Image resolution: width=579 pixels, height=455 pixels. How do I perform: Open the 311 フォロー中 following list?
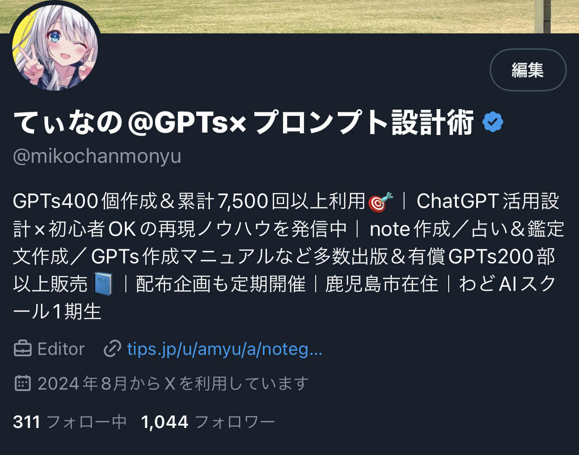tap(70, 422)
